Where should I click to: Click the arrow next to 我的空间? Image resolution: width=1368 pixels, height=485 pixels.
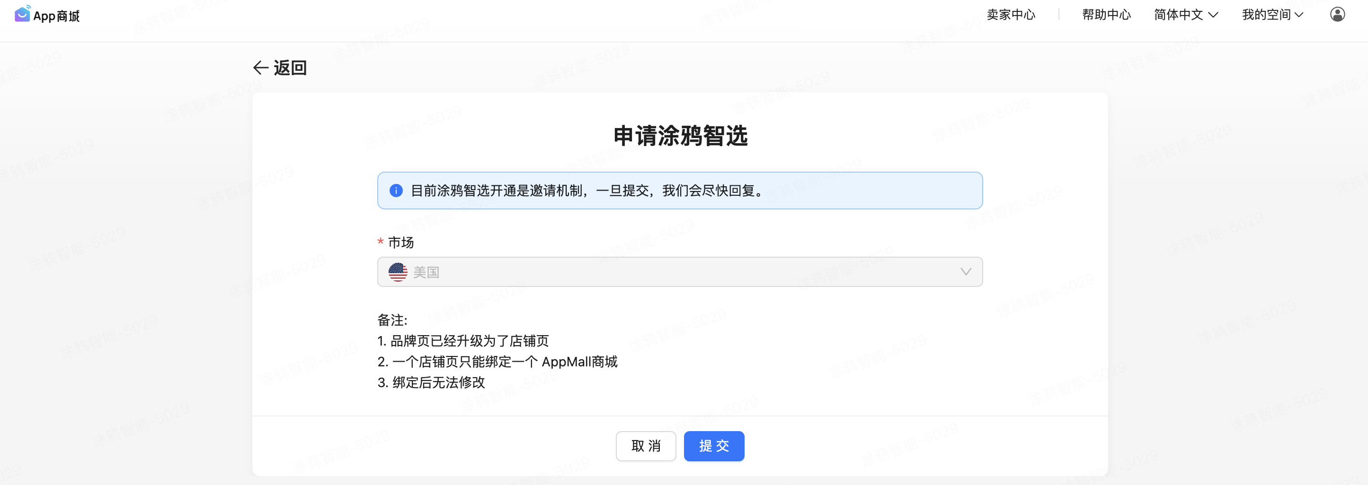pyautogui.click(x=1299, y=15)
